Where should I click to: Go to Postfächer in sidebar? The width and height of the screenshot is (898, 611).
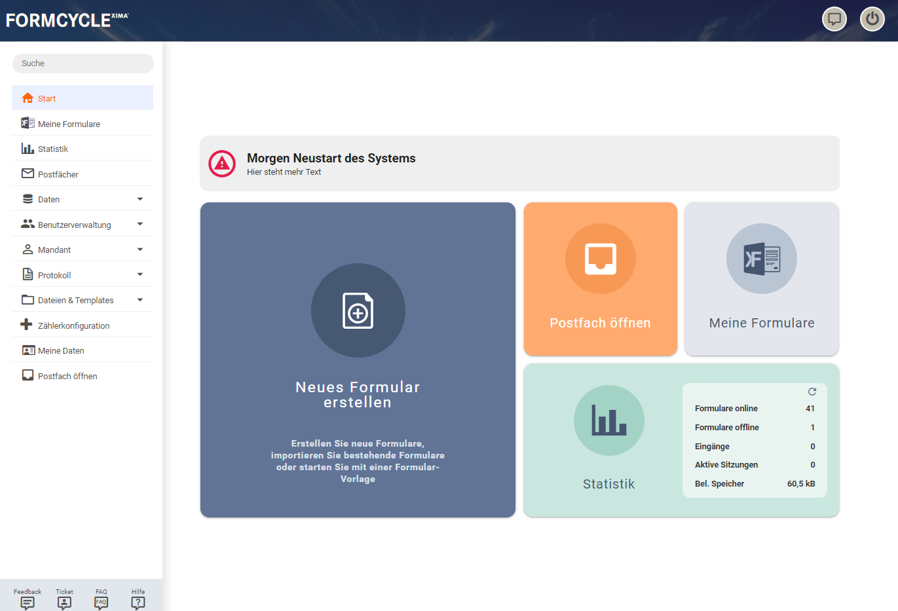pyautogui.click(x=58, y=174)
